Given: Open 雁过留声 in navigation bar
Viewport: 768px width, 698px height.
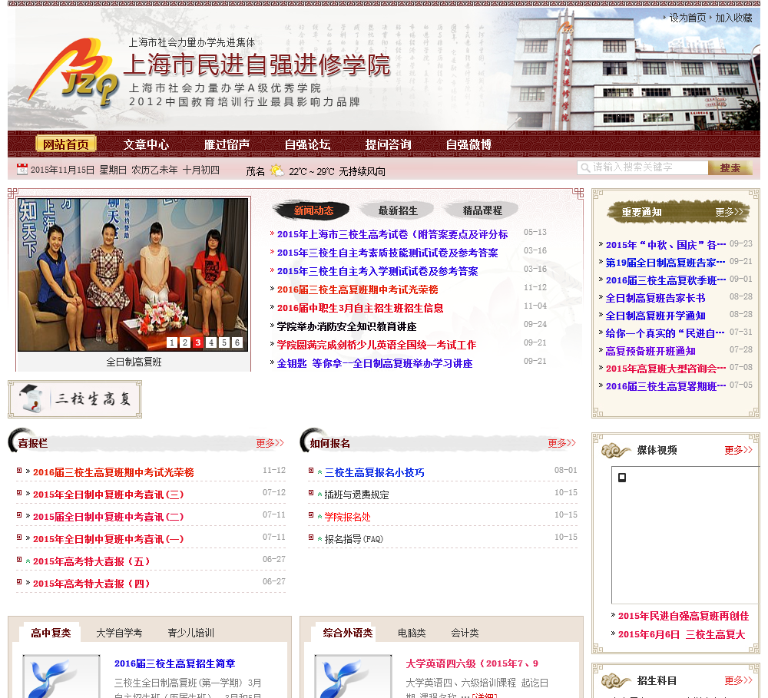Looking at the screenshot, I should tap(227, 144).
